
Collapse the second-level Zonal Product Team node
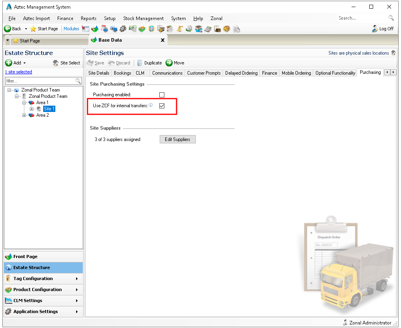point(16,96)
